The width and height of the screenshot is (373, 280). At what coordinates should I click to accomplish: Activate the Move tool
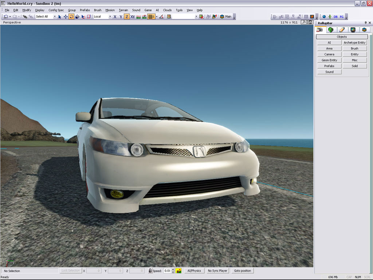pyautogui.click(x=66, y=17)
